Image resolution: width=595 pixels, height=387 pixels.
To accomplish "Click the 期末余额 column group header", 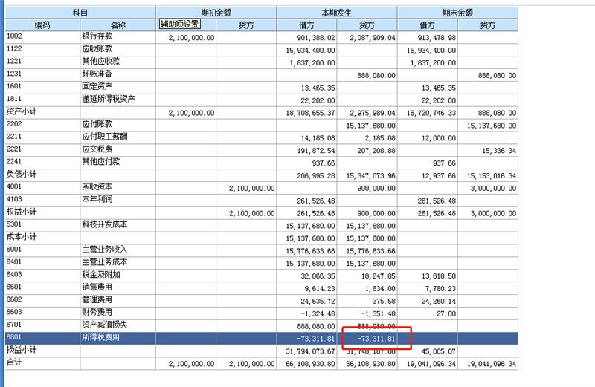I will tap(457, 13).
